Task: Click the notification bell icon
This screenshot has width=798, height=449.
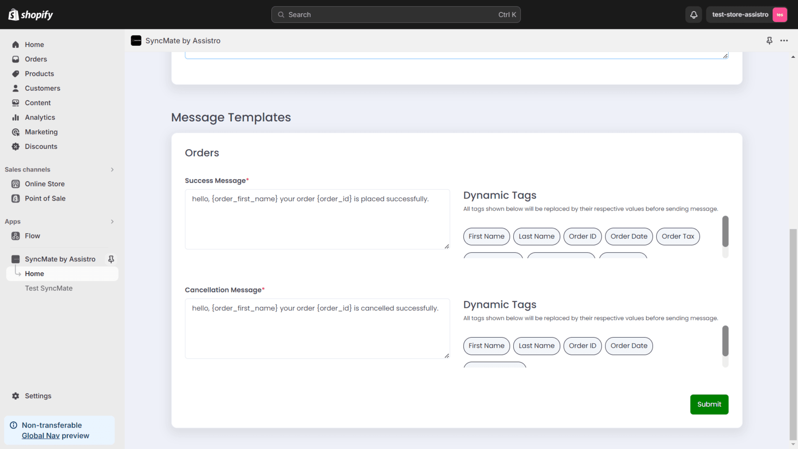Action: click(x=693, y=14)
